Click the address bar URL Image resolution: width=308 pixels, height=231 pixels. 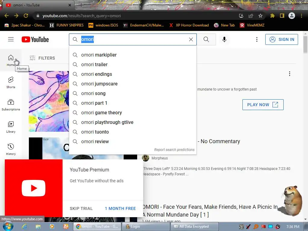(82, 16)
